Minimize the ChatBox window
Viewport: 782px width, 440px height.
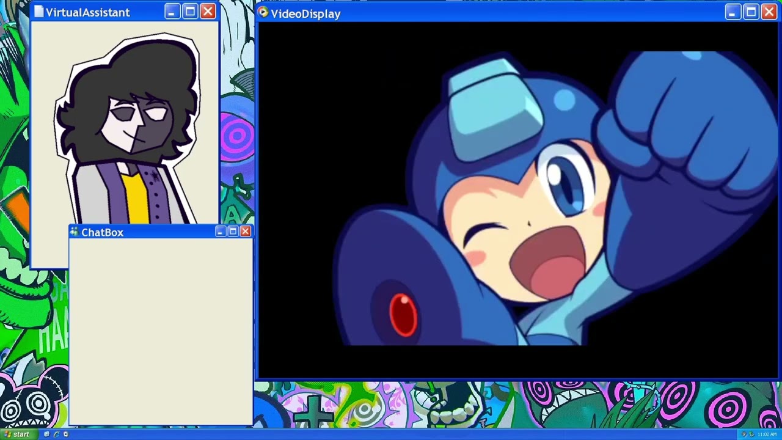coord(221,232)
